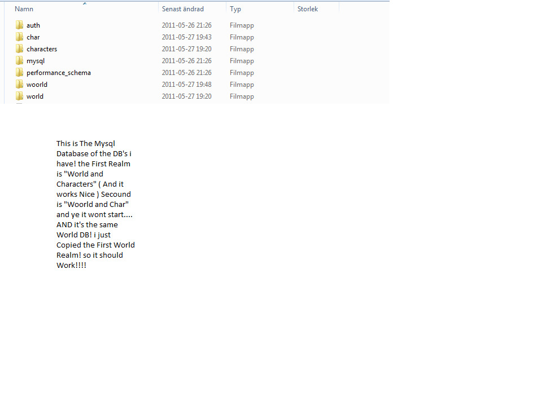
Task: Click the performance_schema folder name
Action: point(59,73)
